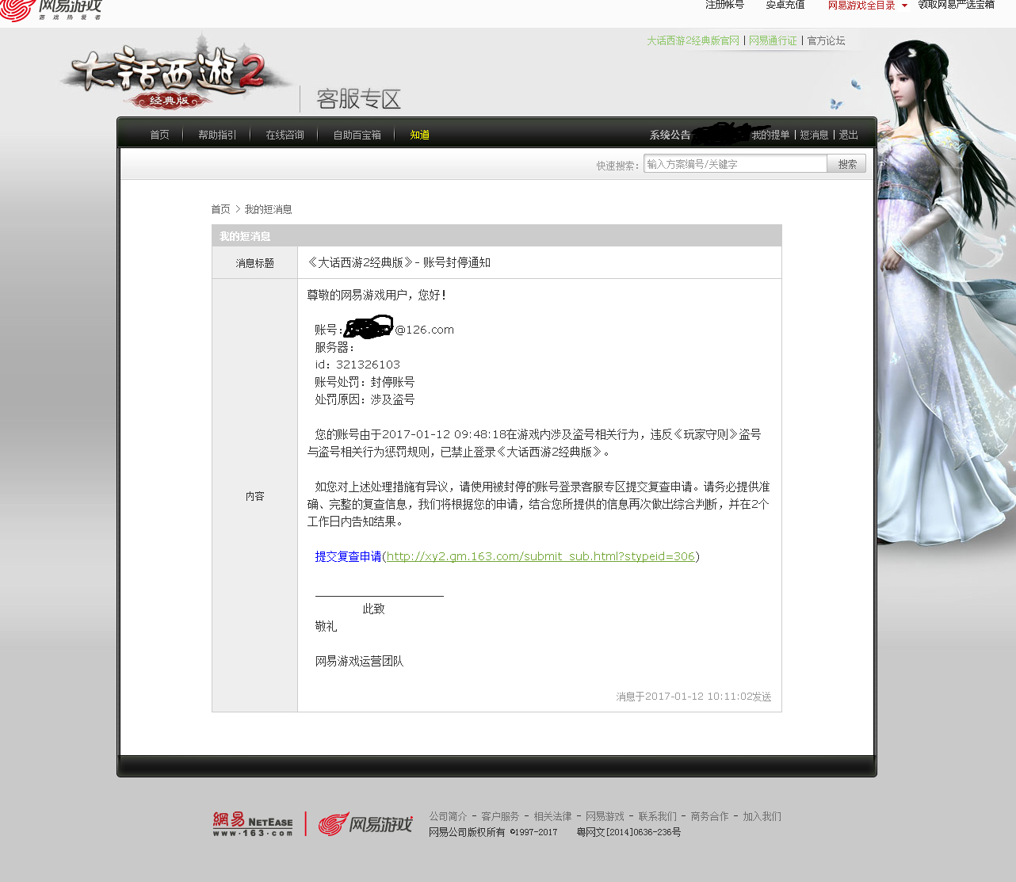Select 首页 in the black navigation bar
The height and width of the screenshot is (882, 1016).
(159, 135)
